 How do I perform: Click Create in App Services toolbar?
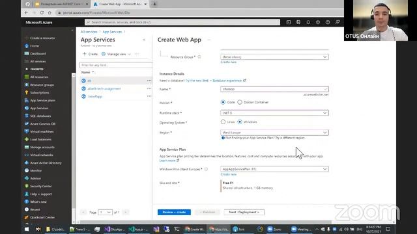point(90,54)
